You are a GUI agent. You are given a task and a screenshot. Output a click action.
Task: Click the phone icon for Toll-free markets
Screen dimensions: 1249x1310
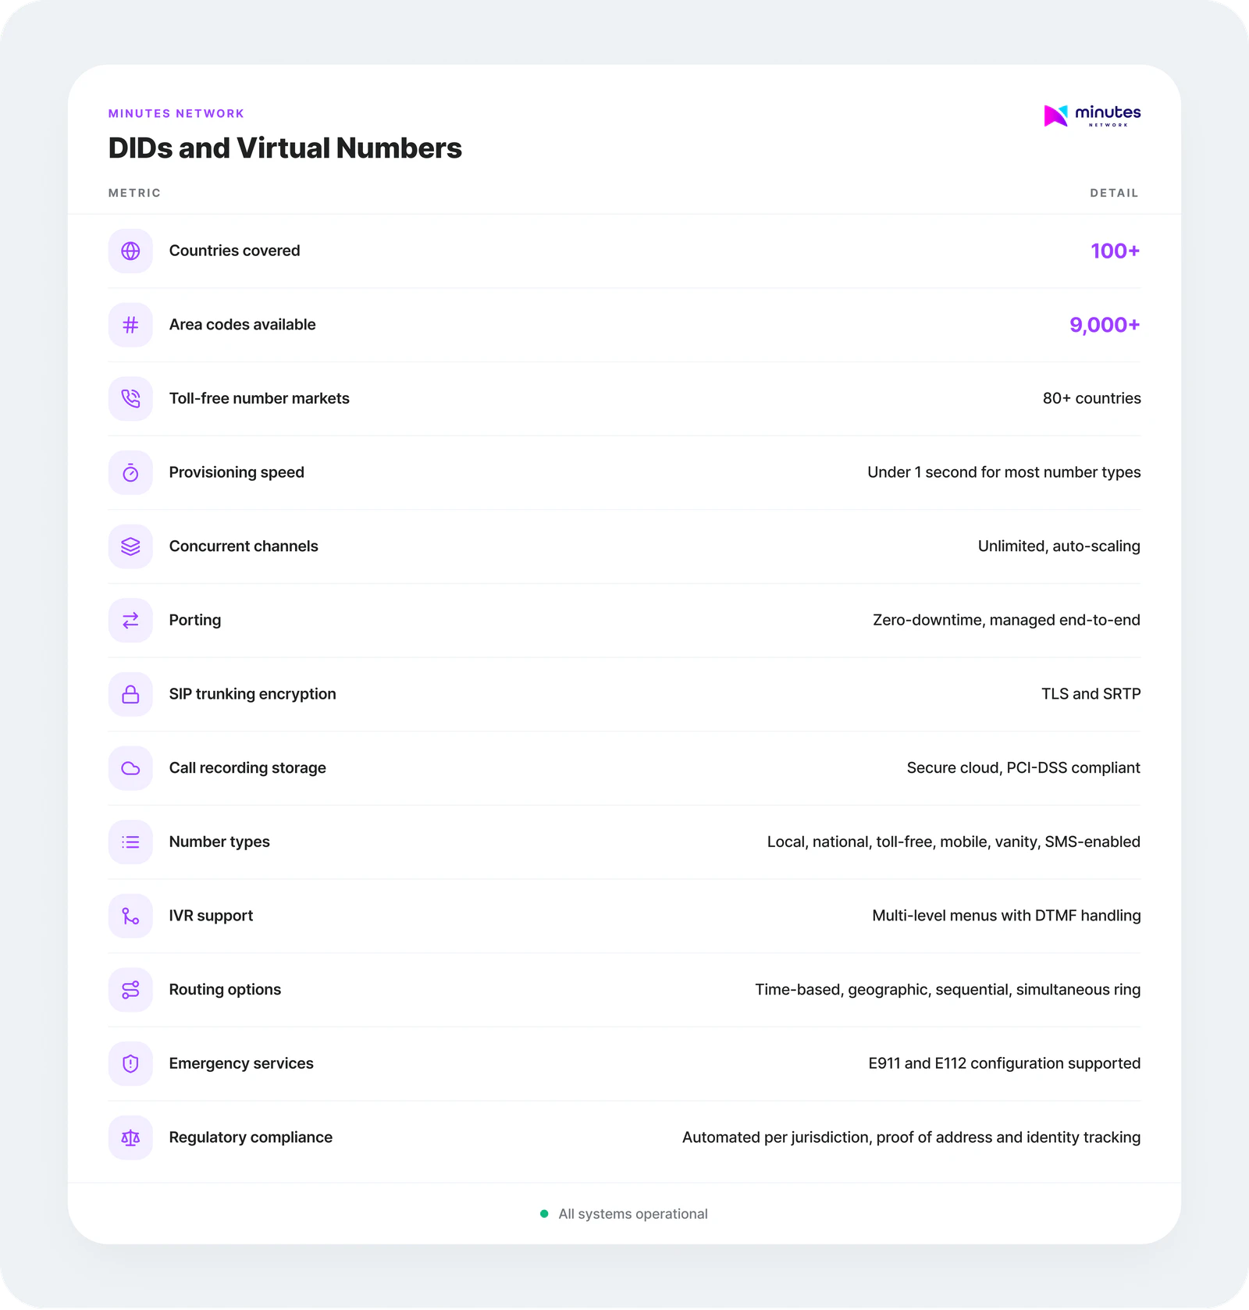tap(130, 398)
